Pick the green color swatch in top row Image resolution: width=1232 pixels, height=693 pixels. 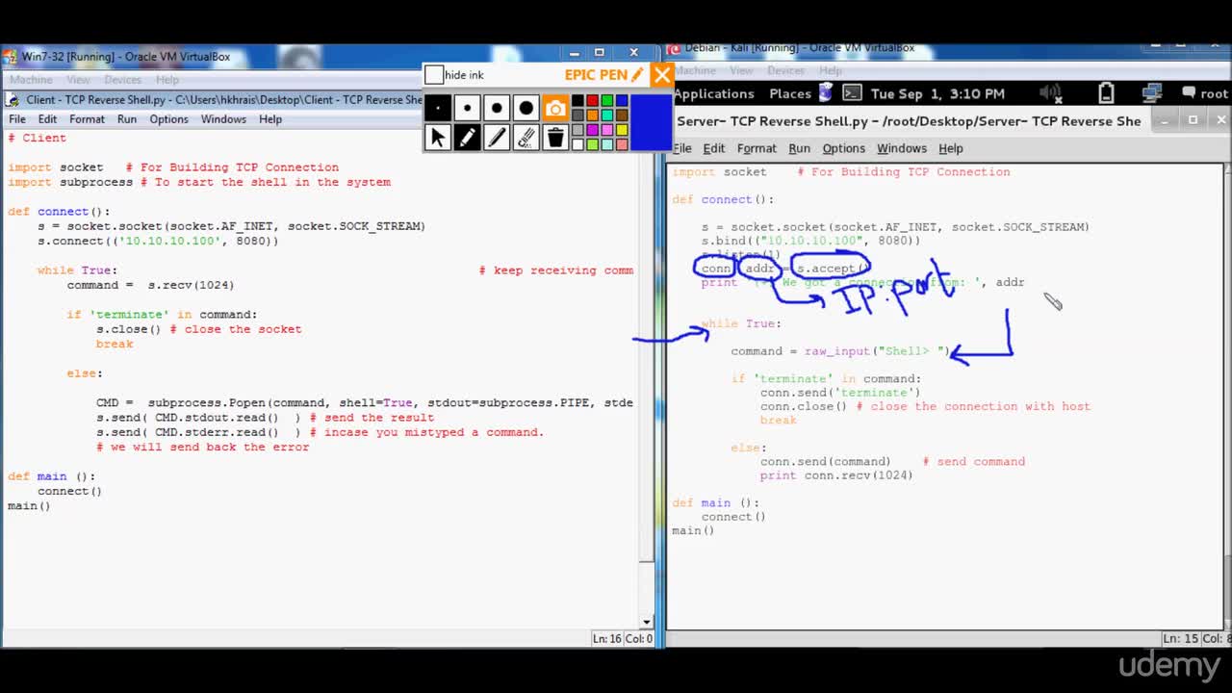(x=606, y=101)
